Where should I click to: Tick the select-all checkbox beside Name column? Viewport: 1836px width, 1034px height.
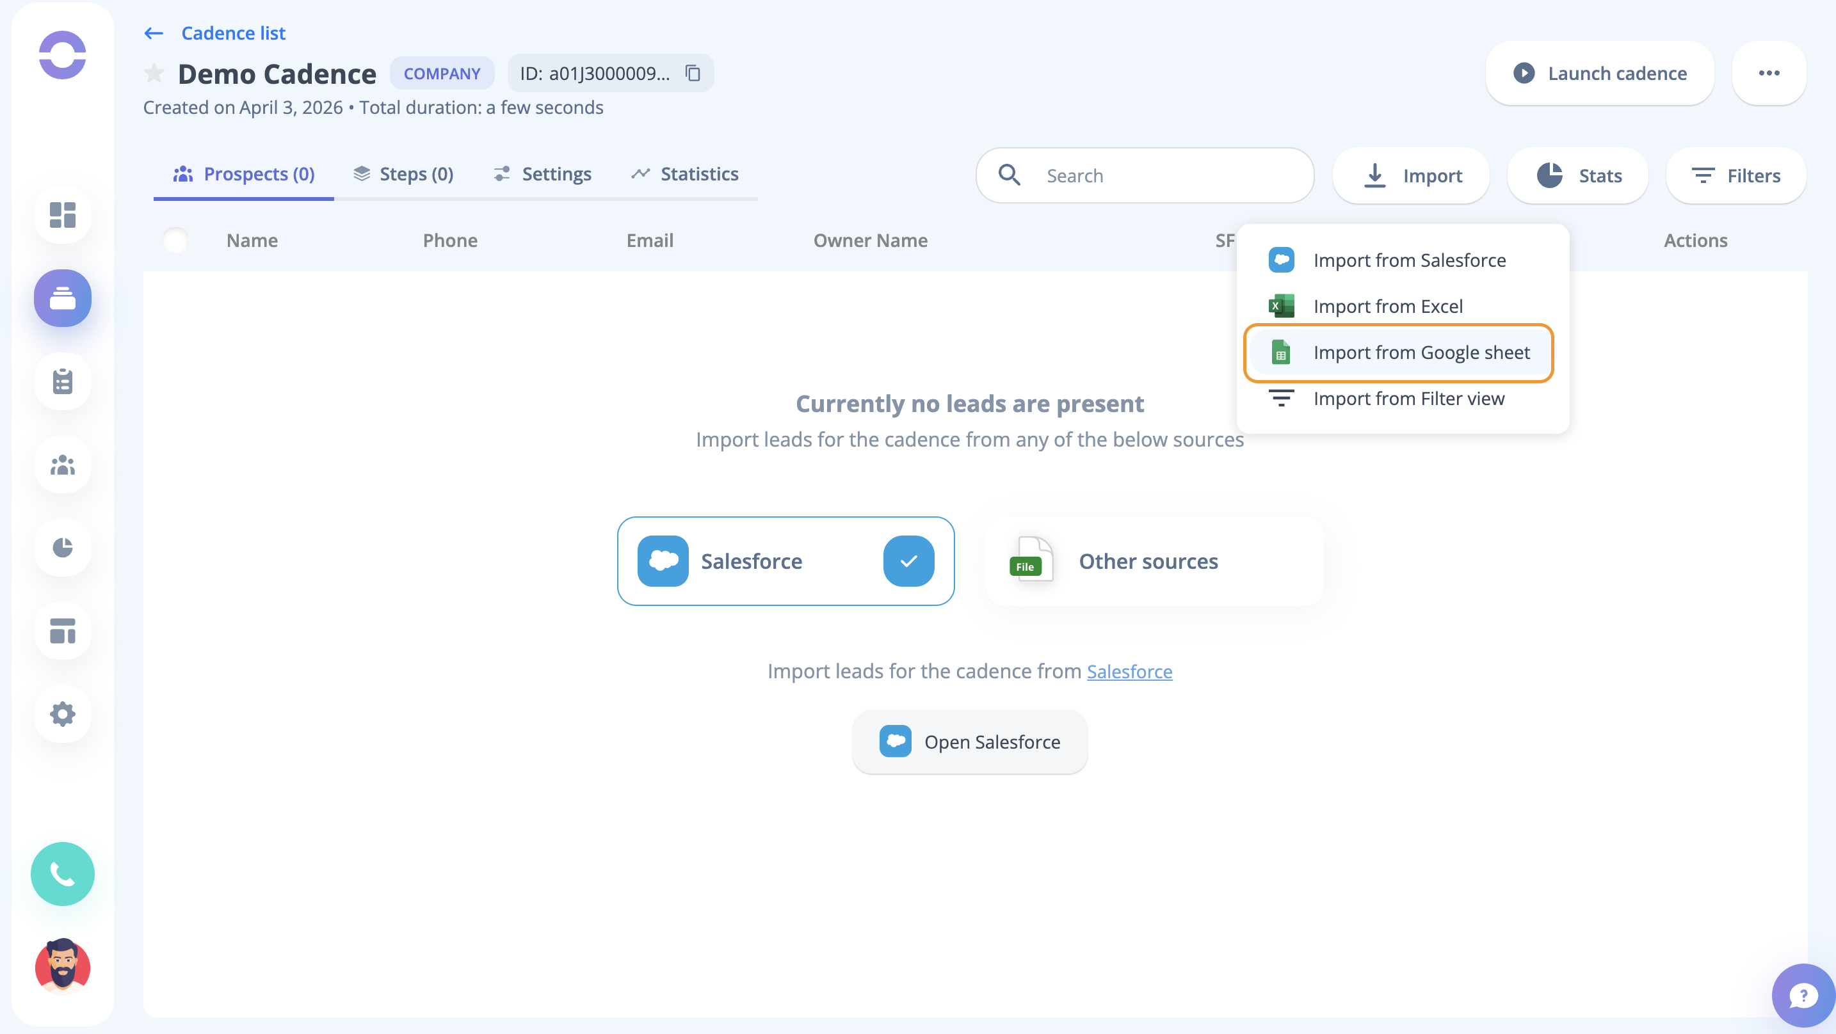click(x=175, y=240)
